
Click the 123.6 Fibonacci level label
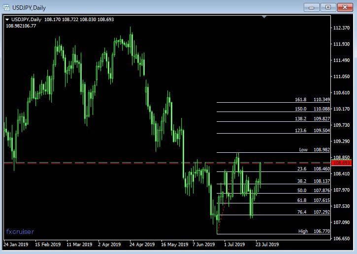(x=300, y=131)
